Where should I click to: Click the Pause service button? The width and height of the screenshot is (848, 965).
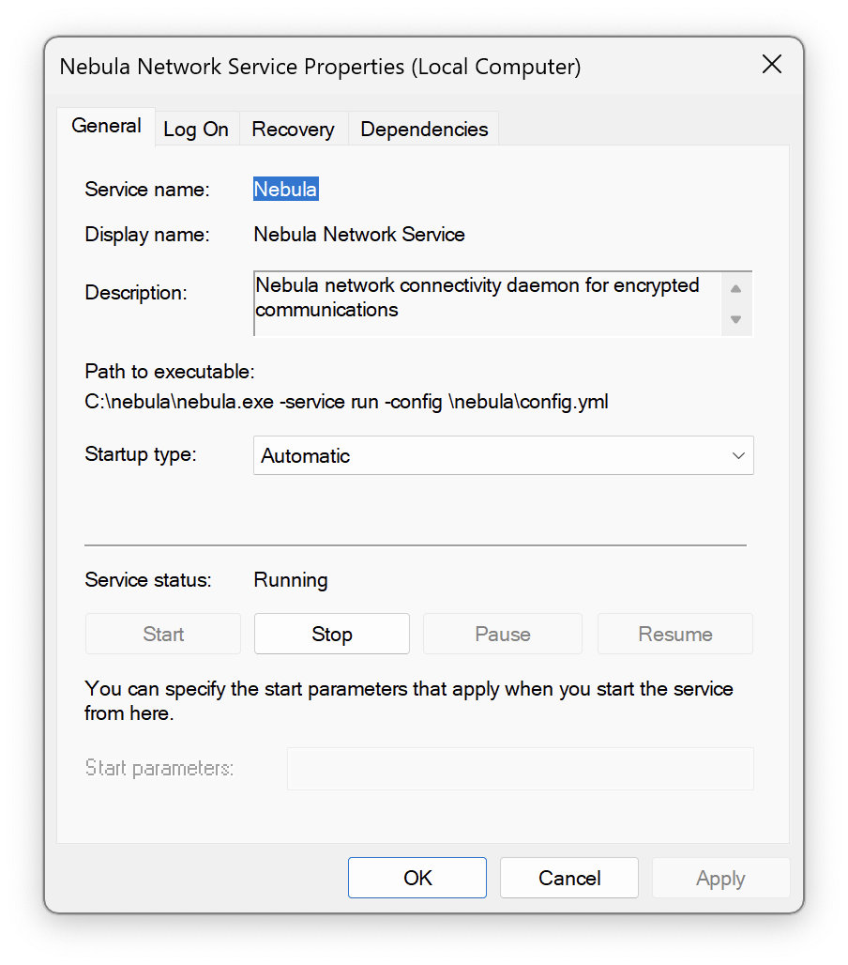coord(502,634)
